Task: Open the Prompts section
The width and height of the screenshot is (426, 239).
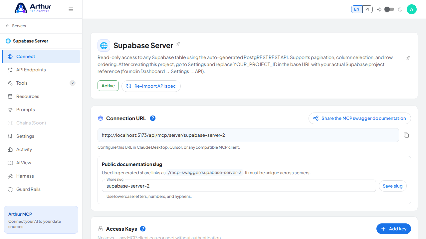Action: pos(41,110)
